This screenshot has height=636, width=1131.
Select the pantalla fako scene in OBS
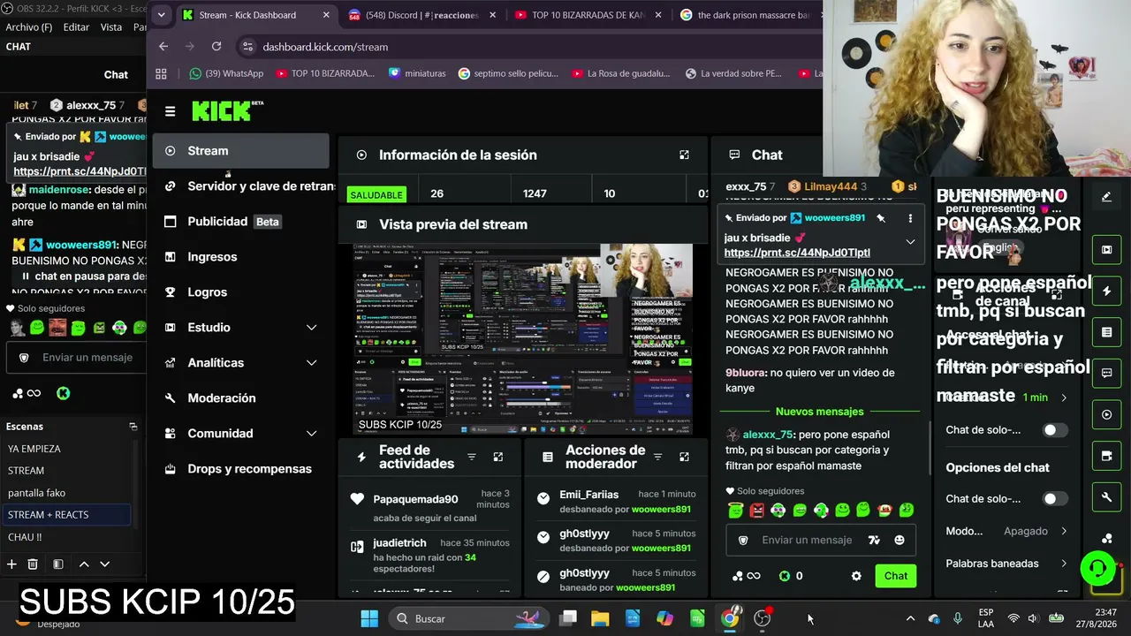click(x=68, y=493)
